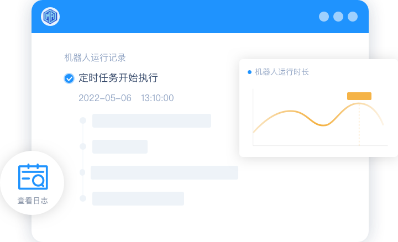This screenshot has width=398, height=242.
Task: Click the blue legend dot for 机器人运行时长
Action: (x=249, y=72)
